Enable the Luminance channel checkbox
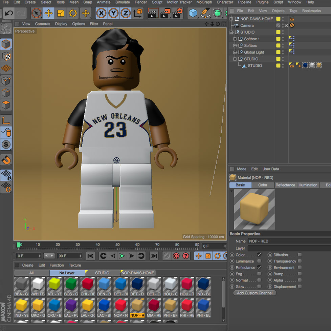Image resolution: width=331 pixels, height=331 pixels. 259,261
